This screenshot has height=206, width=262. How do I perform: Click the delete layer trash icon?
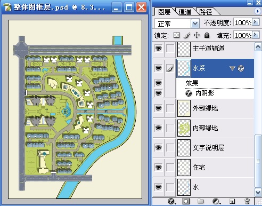coord(247,201)
